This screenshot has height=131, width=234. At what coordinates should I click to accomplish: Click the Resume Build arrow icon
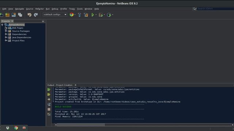(x=49, y=99)
